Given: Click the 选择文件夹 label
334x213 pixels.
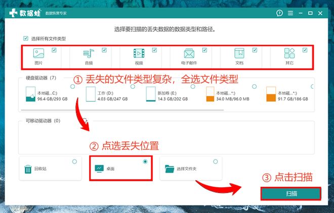Looking at the screenshot, I should 187,169.
